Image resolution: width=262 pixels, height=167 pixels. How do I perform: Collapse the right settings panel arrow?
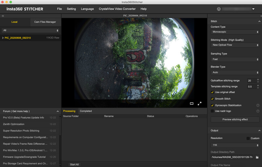261,16
